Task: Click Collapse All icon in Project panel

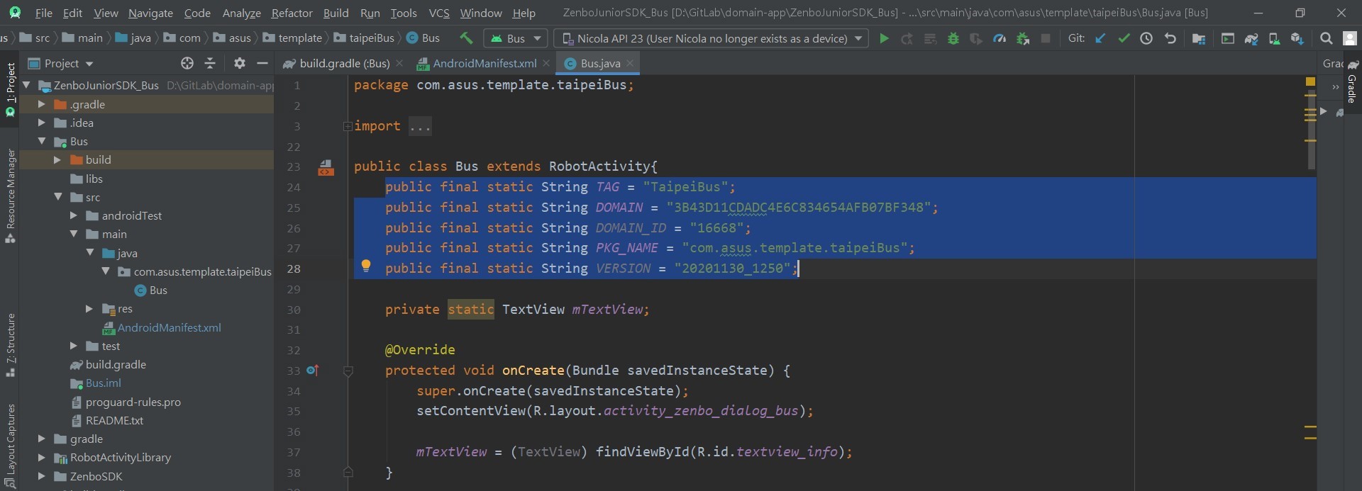Action: point(210,63)
